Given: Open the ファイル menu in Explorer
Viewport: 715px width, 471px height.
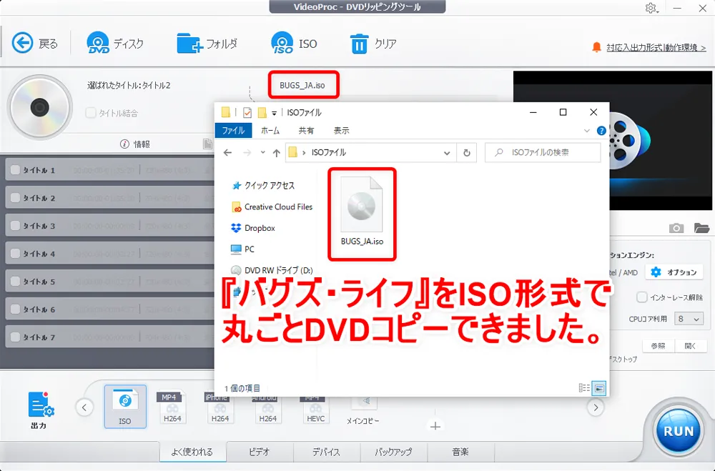Looking at the screenshot, I should (x=234, y=130).
